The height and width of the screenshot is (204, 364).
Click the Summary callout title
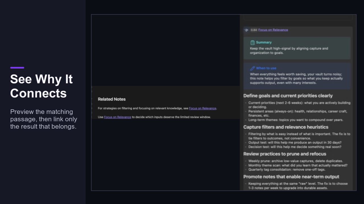click(264, 42)
